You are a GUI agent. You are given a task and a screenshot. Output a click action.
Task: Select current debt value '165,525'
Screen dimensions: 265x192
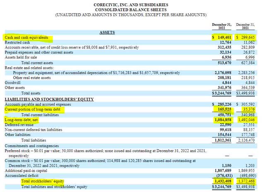[x=224, y=109]
